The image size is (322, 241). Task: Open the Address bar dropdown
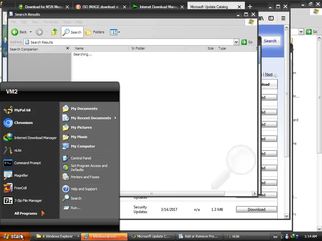[x=236, y=42]
